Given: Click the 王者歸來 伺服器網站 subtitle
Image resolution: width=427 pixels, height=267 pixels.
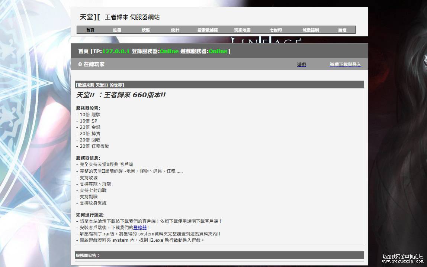Looking at the screenshot, I should pos(132,17).
